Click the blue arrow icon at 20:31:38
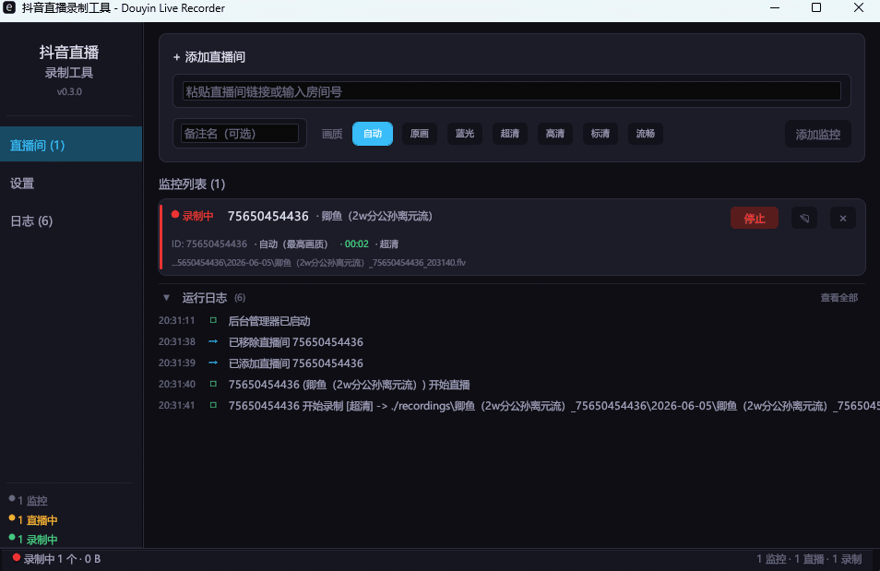This screenshot has height=571, width=880. 213,341
